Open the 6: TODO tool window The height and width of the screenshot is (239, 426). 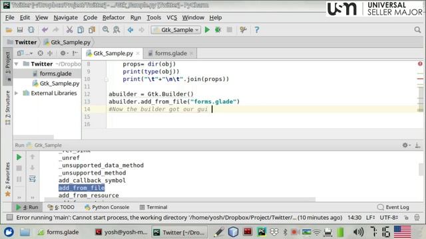pos(61,207)
